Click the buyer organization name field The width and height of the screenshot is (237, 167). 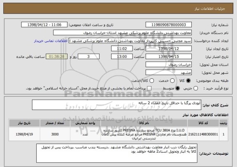pos(123,32)
